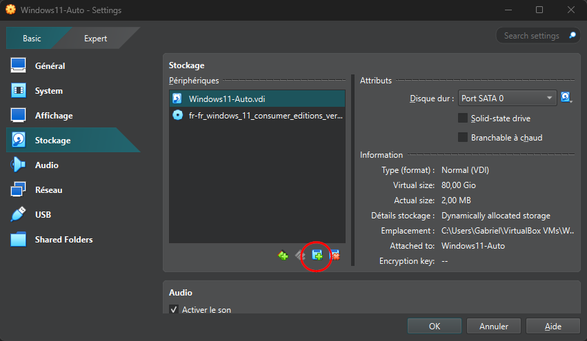This screenshot has height=341, width=587.
Task: Click the Dynamically allocated storage value
Action: pos(496,216)
